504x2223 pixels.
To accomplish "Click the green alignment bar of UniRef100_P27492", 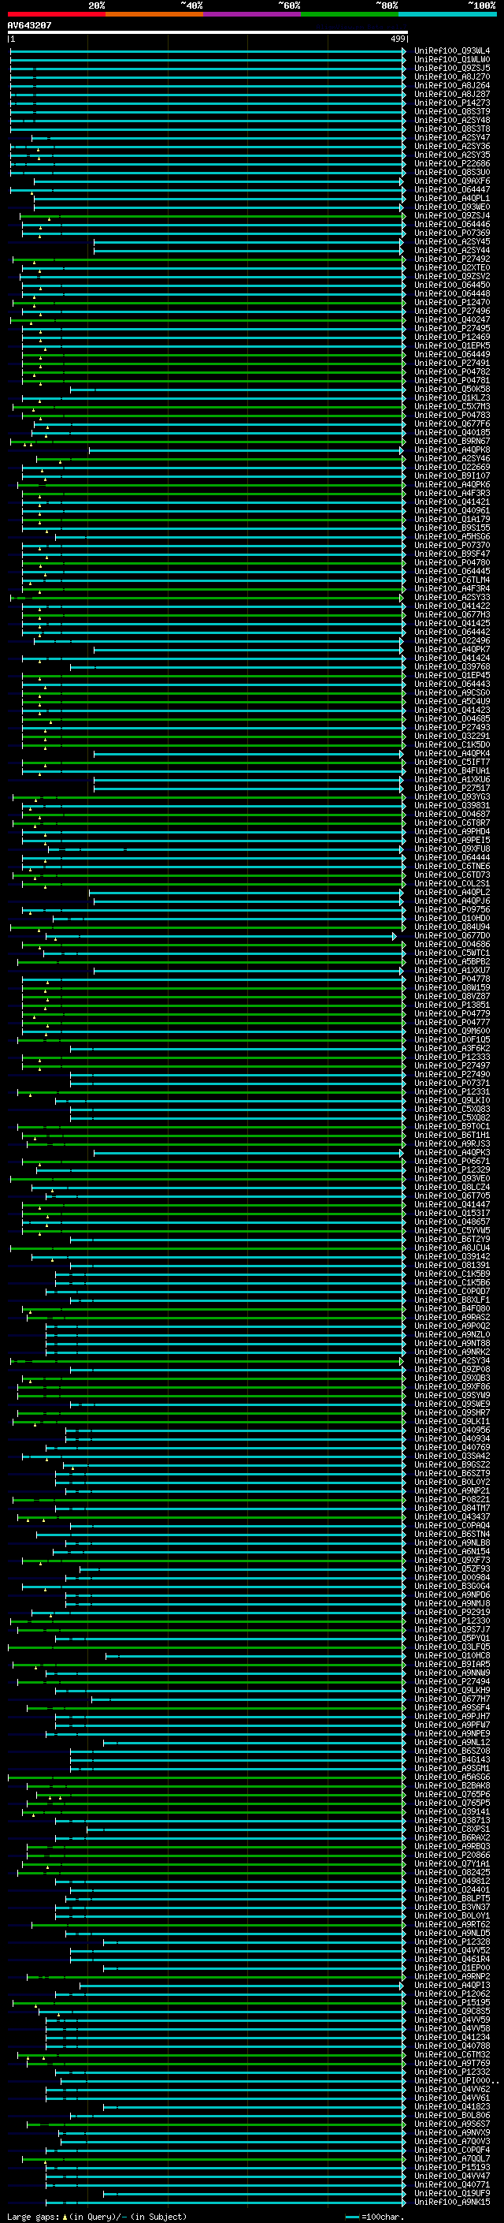I will coord(209,259).
